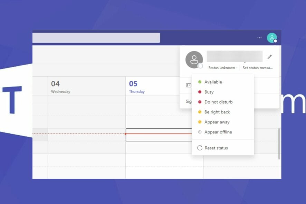
Task: Click the Reset status option
Action: pos(216,148)
